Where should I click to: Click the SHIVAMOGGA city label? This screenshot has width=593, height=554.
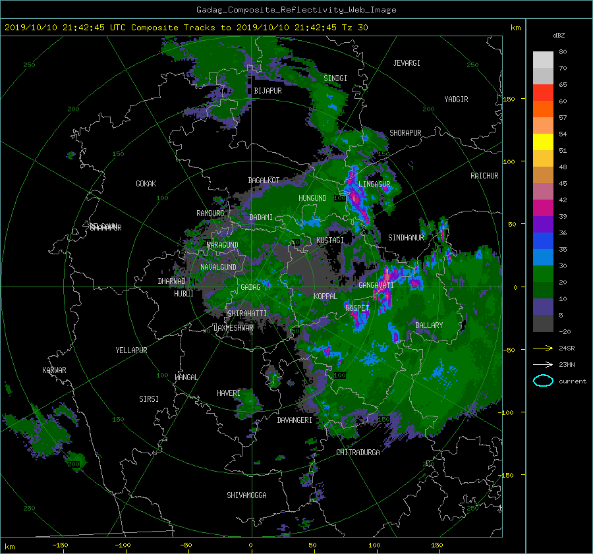click(246, 495)
